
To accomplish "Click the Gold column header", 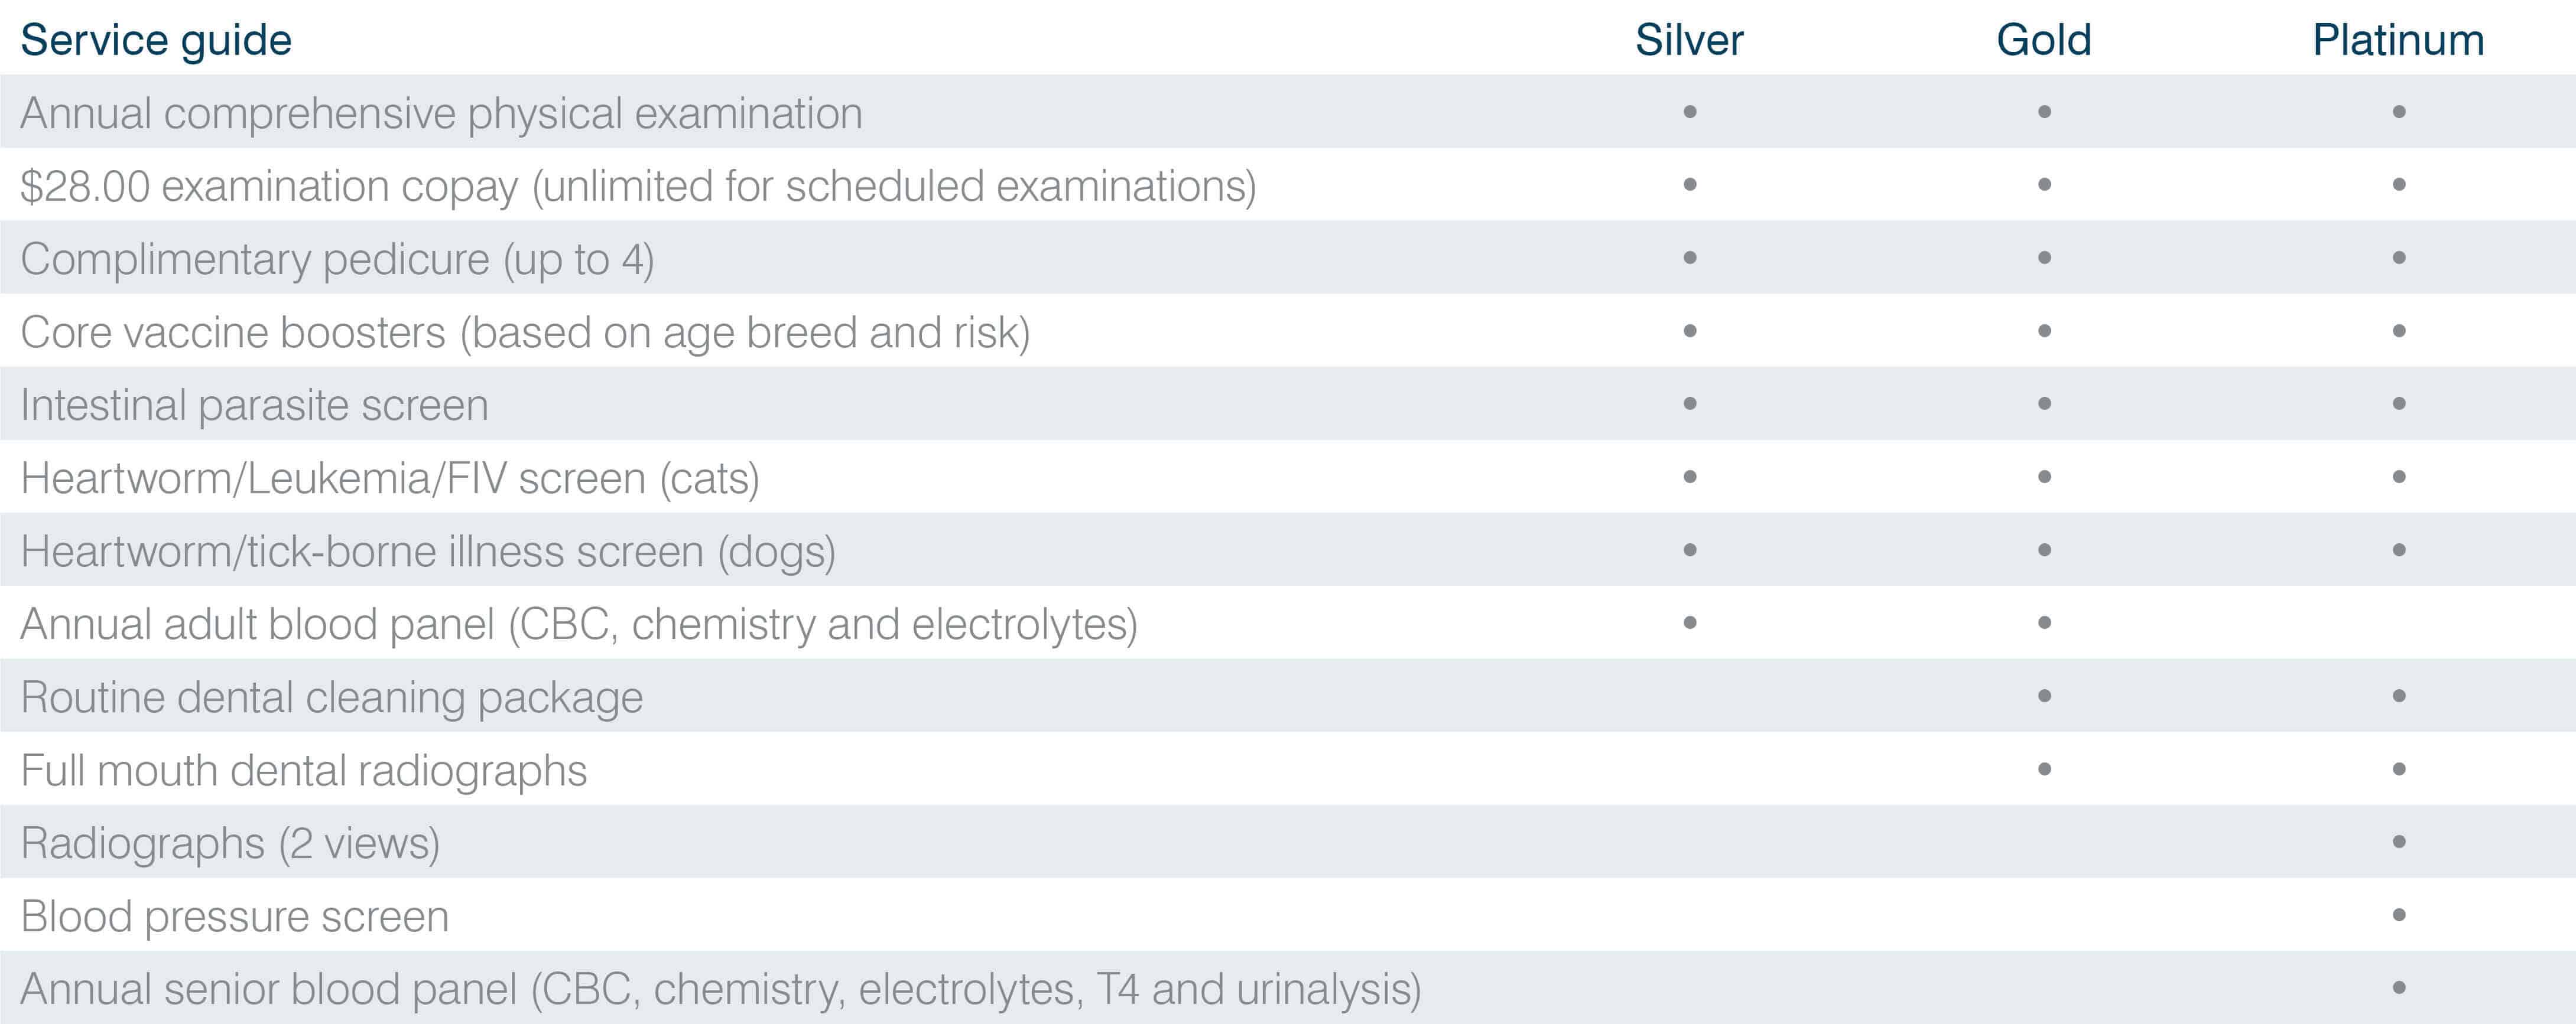I will point(2044,40).
